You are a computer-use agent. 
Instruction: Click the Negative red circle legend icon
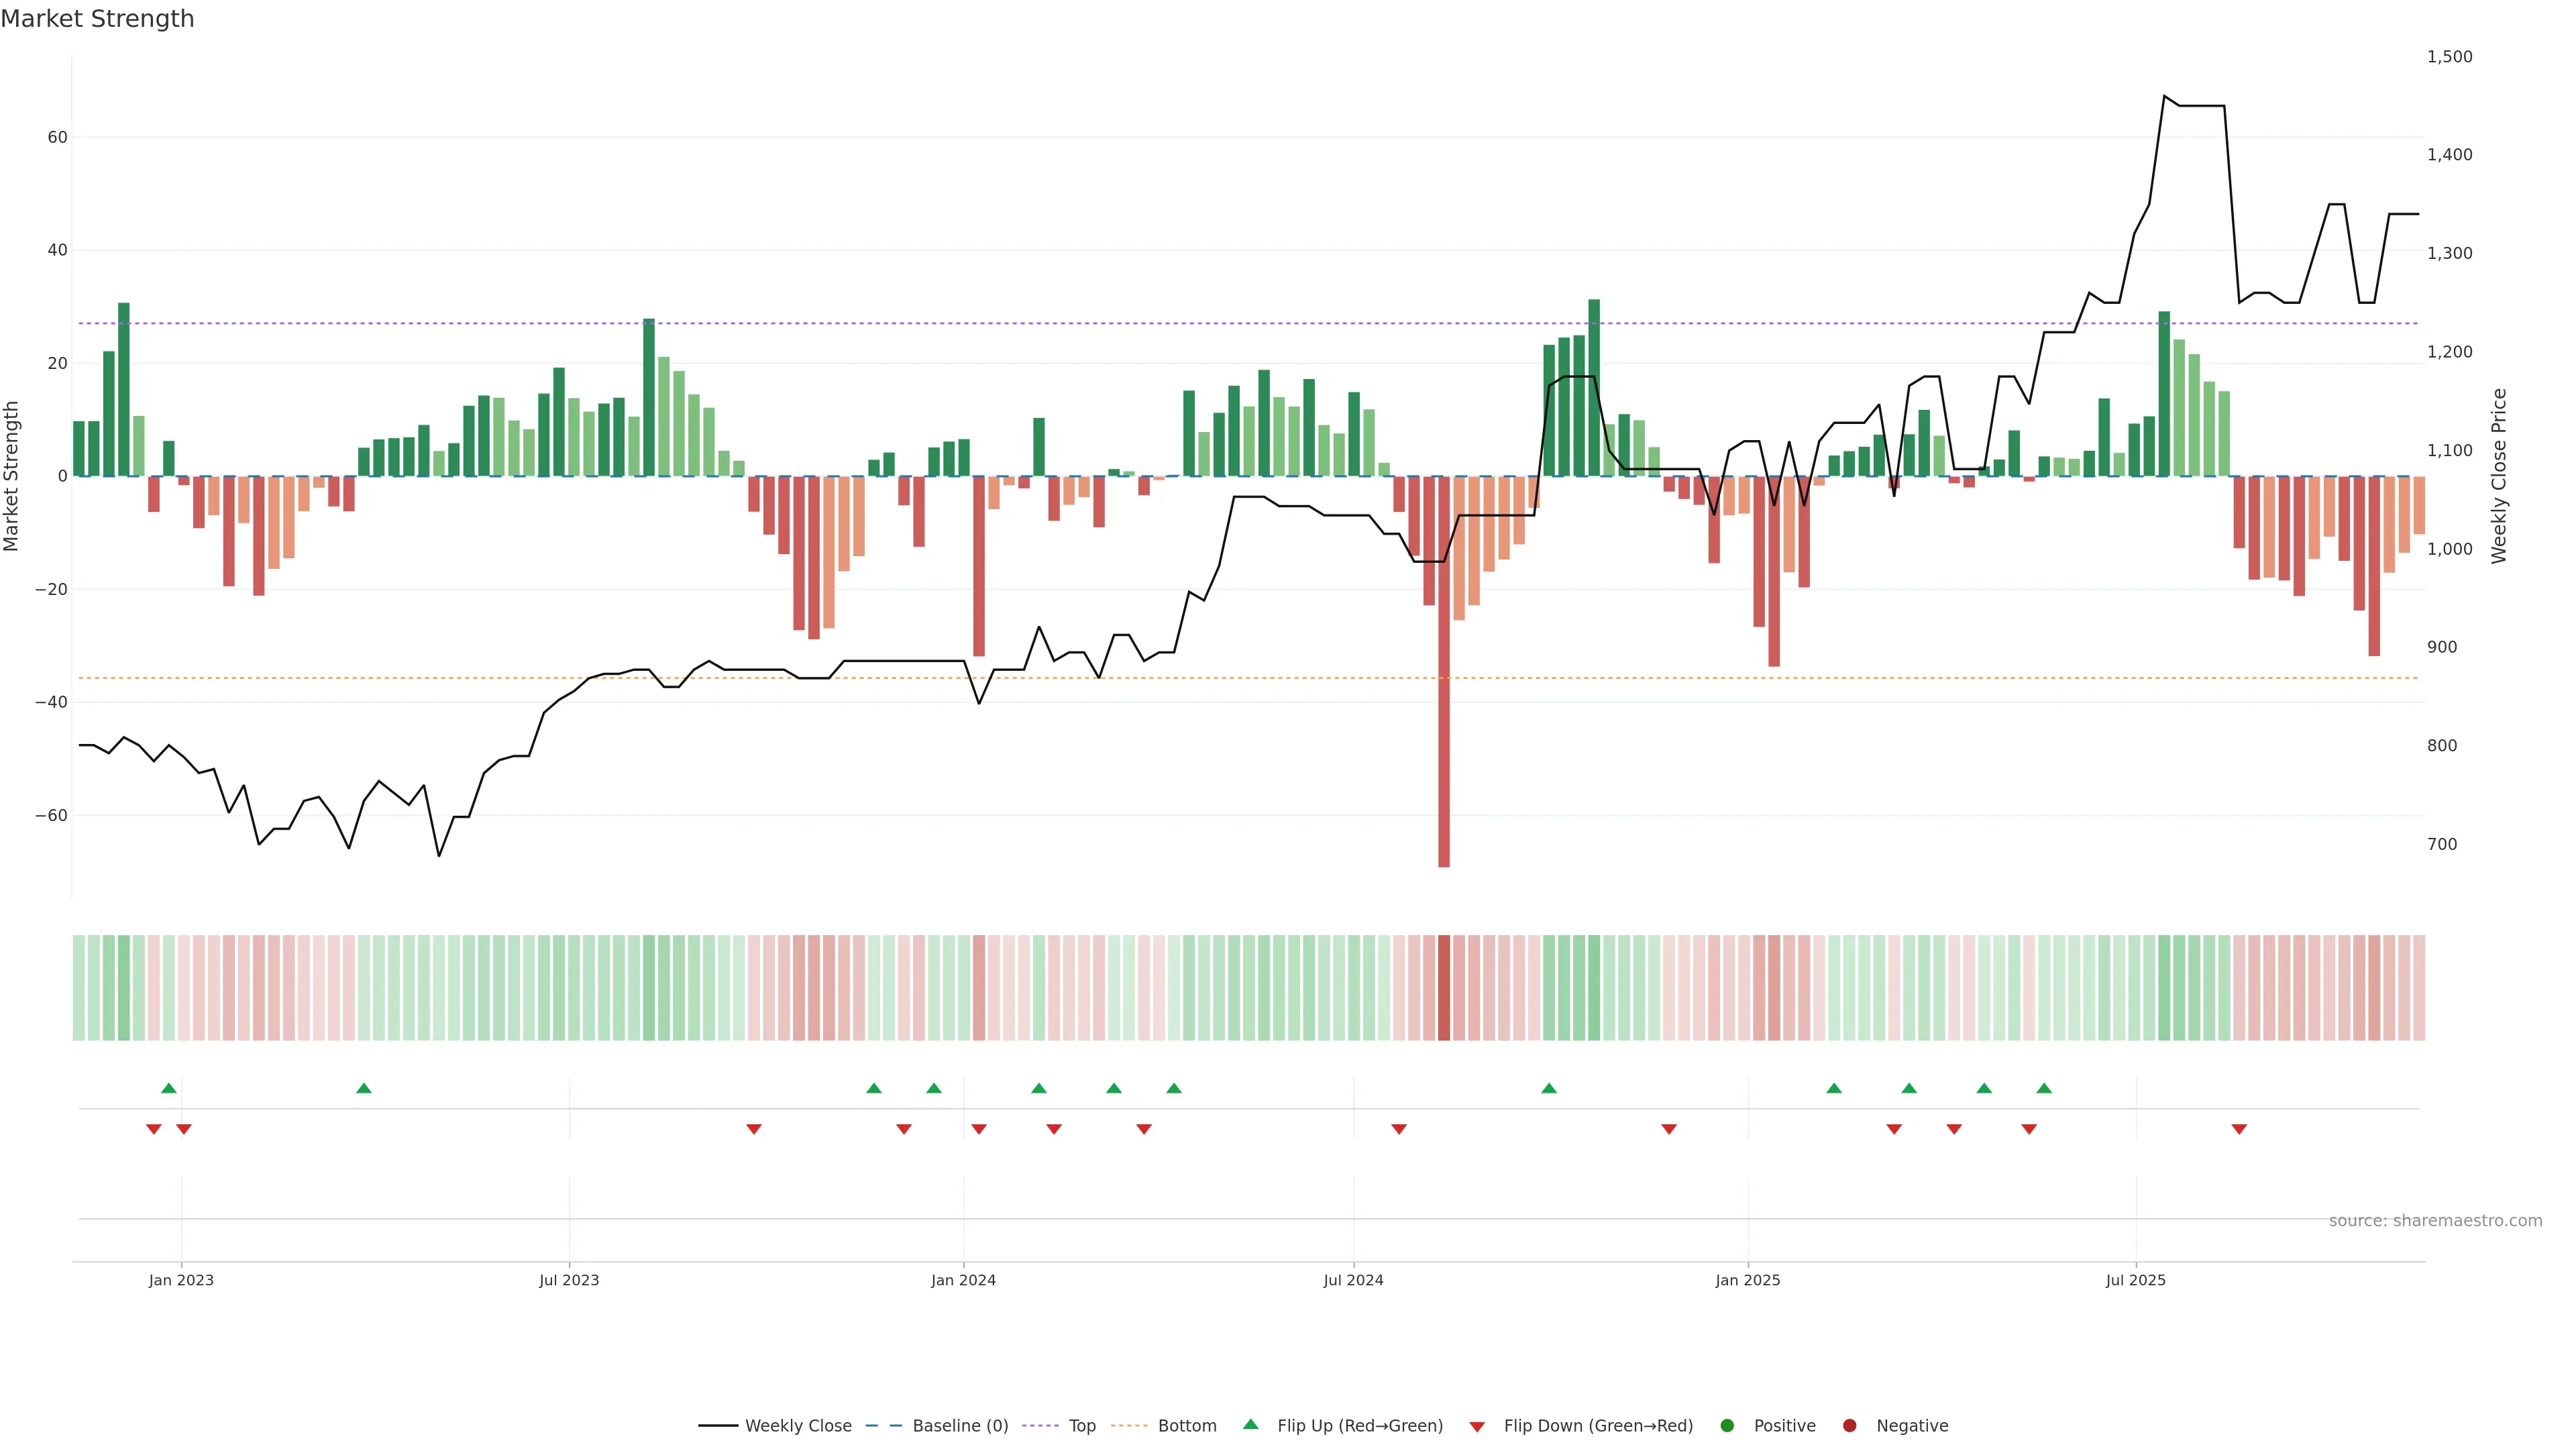coord(1849,1425)
